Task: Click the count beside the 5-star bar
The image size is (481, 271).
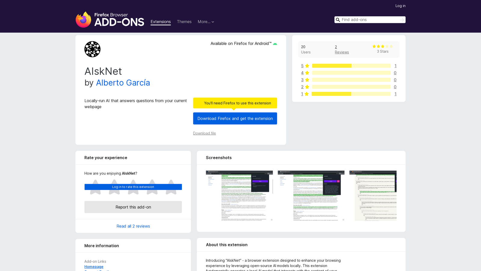Action: point(395,66)
